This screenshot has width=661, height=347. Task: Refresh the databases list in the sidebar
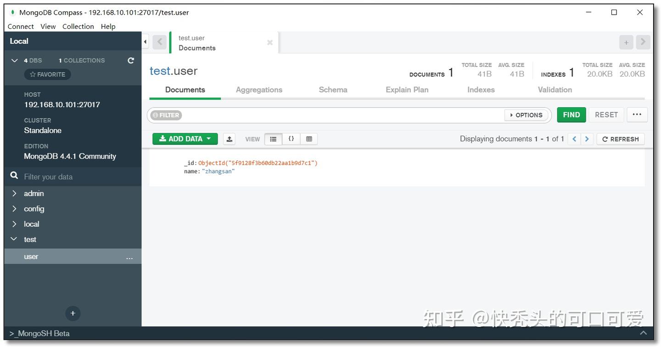click(x=131, y=60)
